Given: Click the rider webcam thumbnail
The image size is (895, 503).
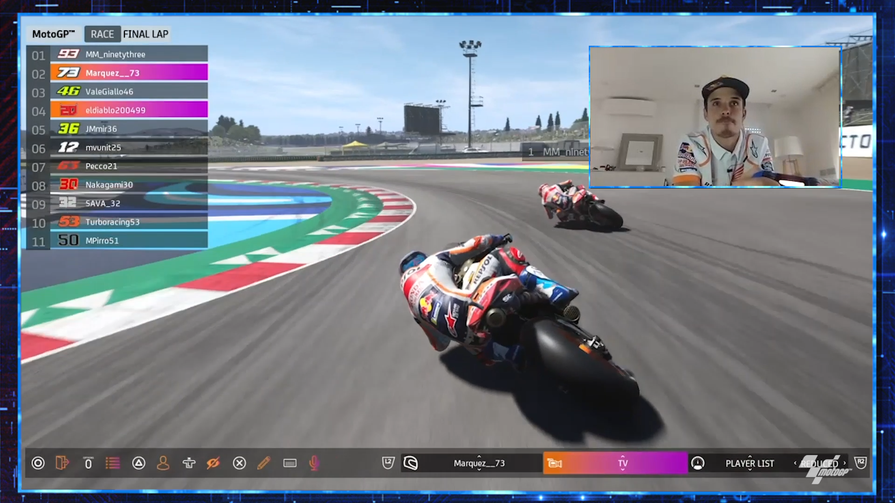Looking at the screenshot, I should pyautogui.click(x=715, y=117).
